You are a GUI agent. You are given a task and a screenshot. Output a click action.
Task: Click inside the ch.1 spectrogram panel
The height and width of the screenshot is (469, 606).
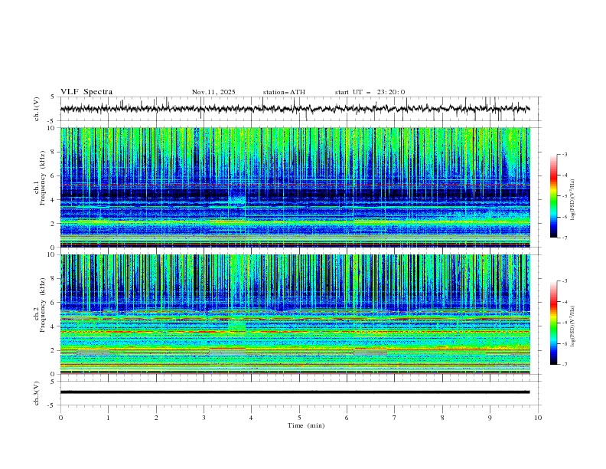295,187
